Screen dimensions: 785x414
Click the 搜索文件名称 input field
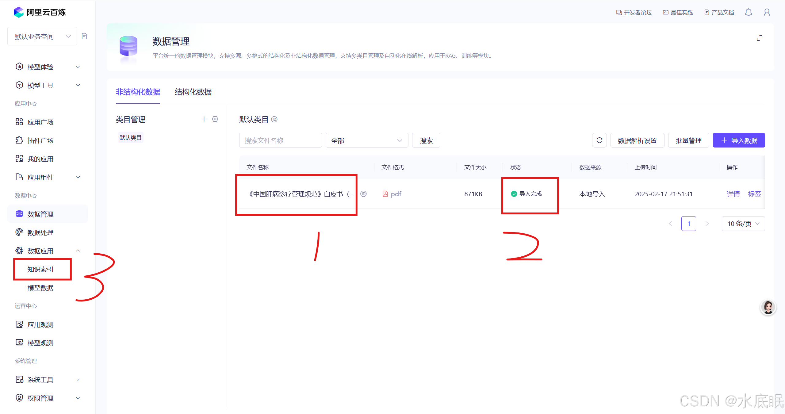(x=280, y=140)
